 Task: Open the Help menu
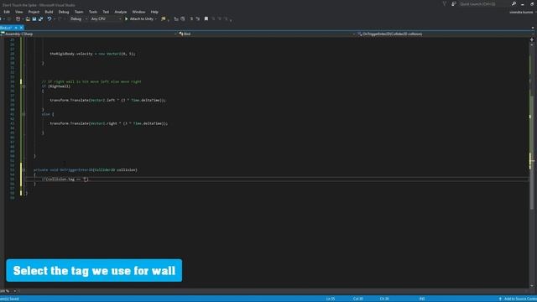pyautogui.click(x=154, y=12)
